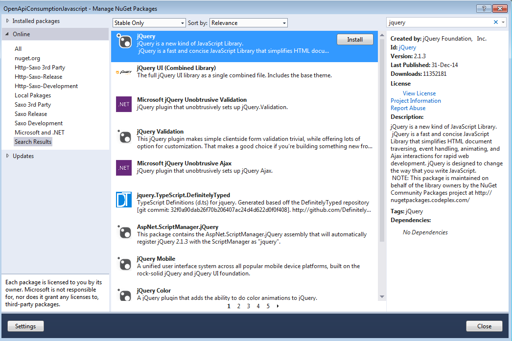Click the AspNet.ScriptManager.jQuery package icon

coord(124,231)
